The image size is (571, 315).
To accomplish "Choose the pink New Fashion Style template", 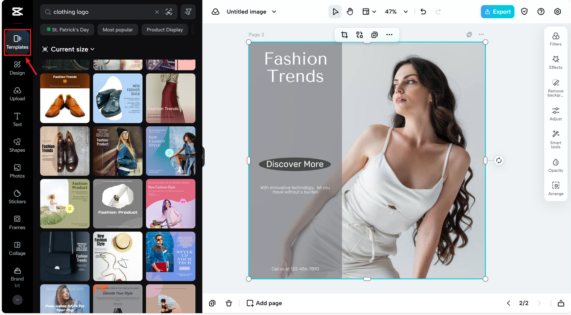I will tap(170, 204).
